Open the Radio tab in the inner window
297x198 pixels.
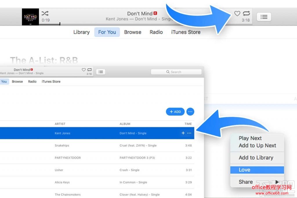(x=32, y=82)
